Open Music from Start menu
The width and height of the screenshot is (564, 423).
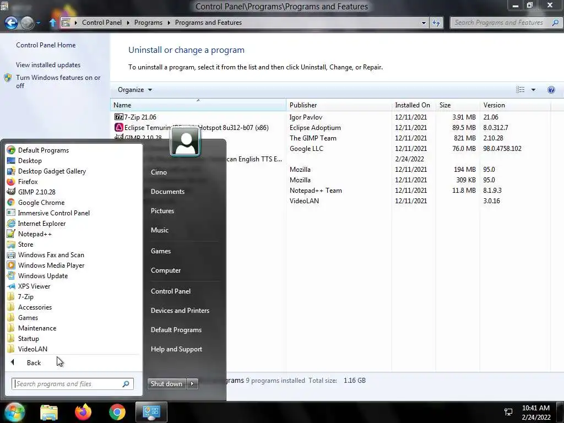(159, 230)
